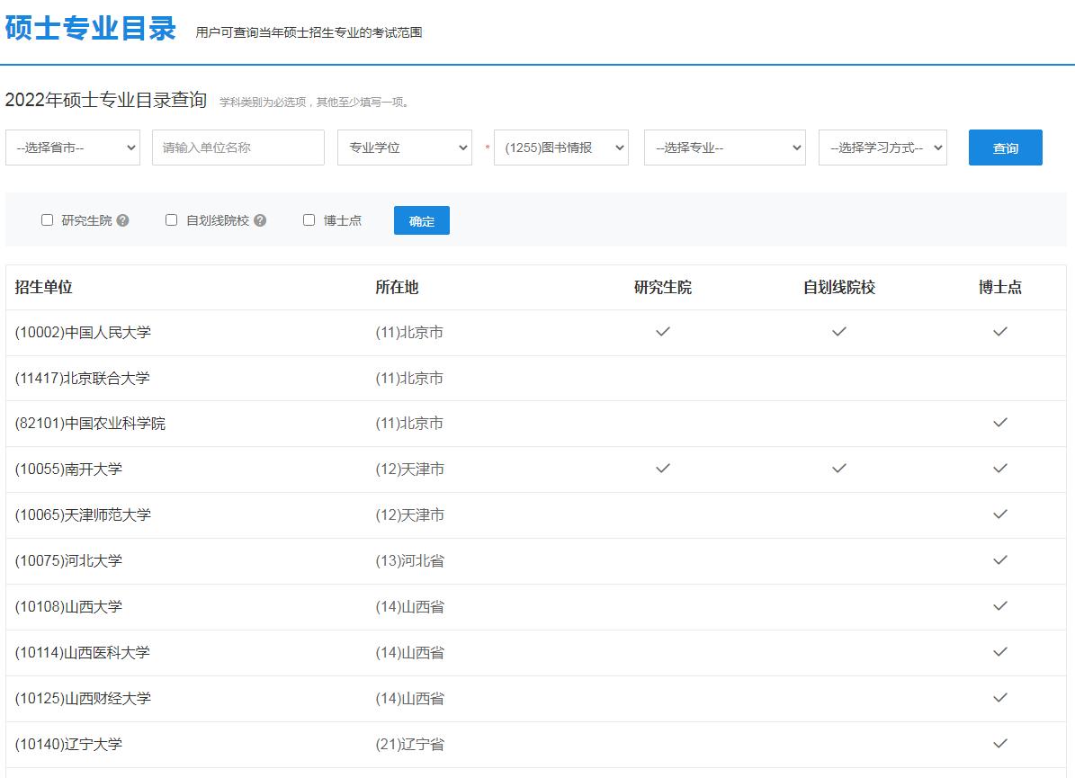The height and width of the screenshot is (778, 1075).
Task: Open the (1255)图书情报 discipline dropdown
Action: [x=560, y=148]
